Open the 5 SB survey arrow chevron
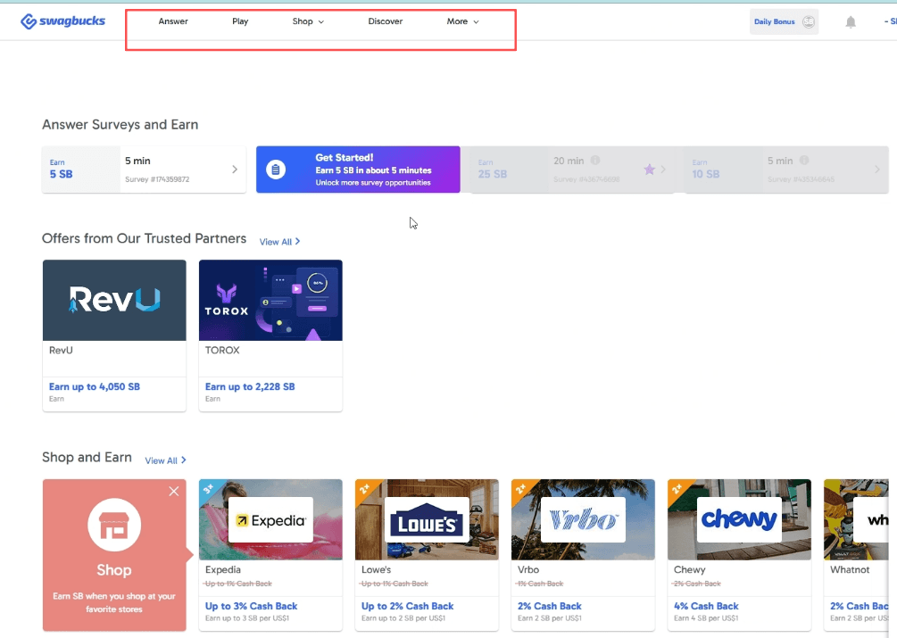 click(x=235, y=170)
